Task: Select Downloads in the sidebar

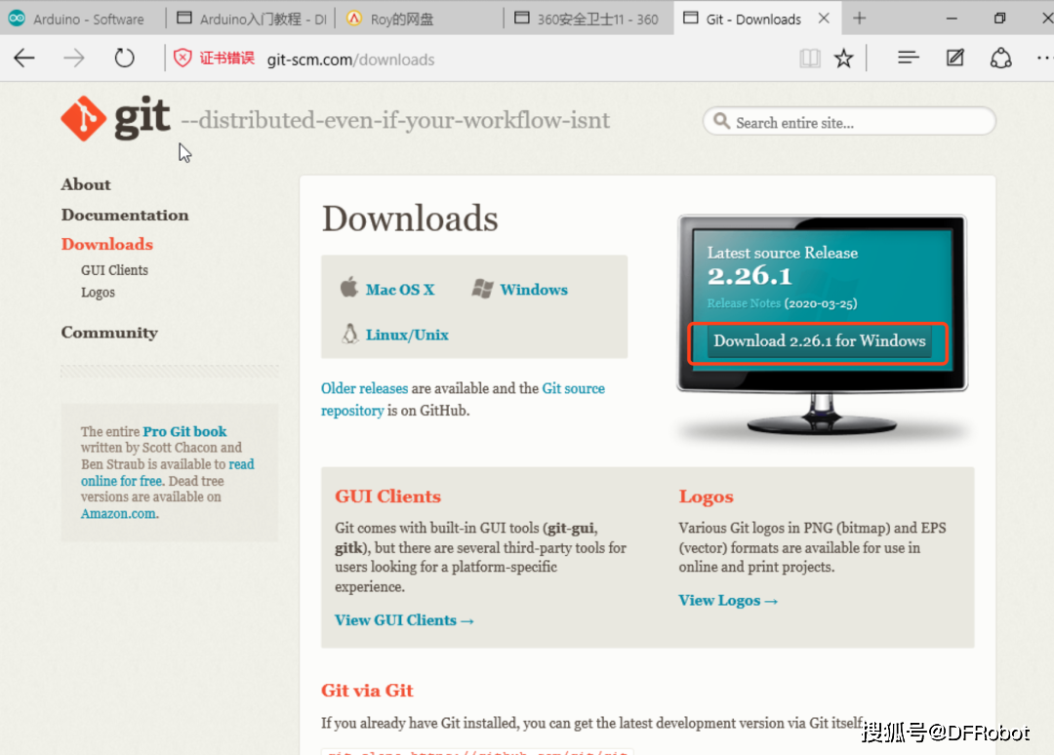Action: tap(107, 244)
